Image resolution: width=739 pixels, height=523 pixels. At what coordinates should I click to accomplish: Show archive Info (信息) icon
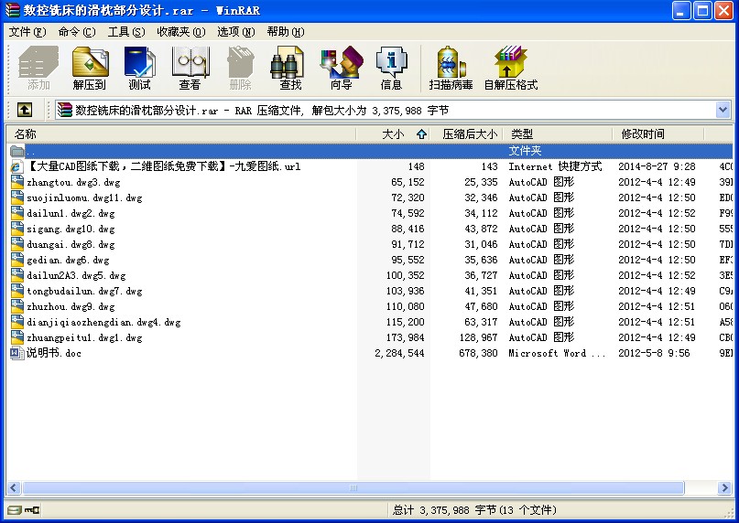[x=391, y=69]
